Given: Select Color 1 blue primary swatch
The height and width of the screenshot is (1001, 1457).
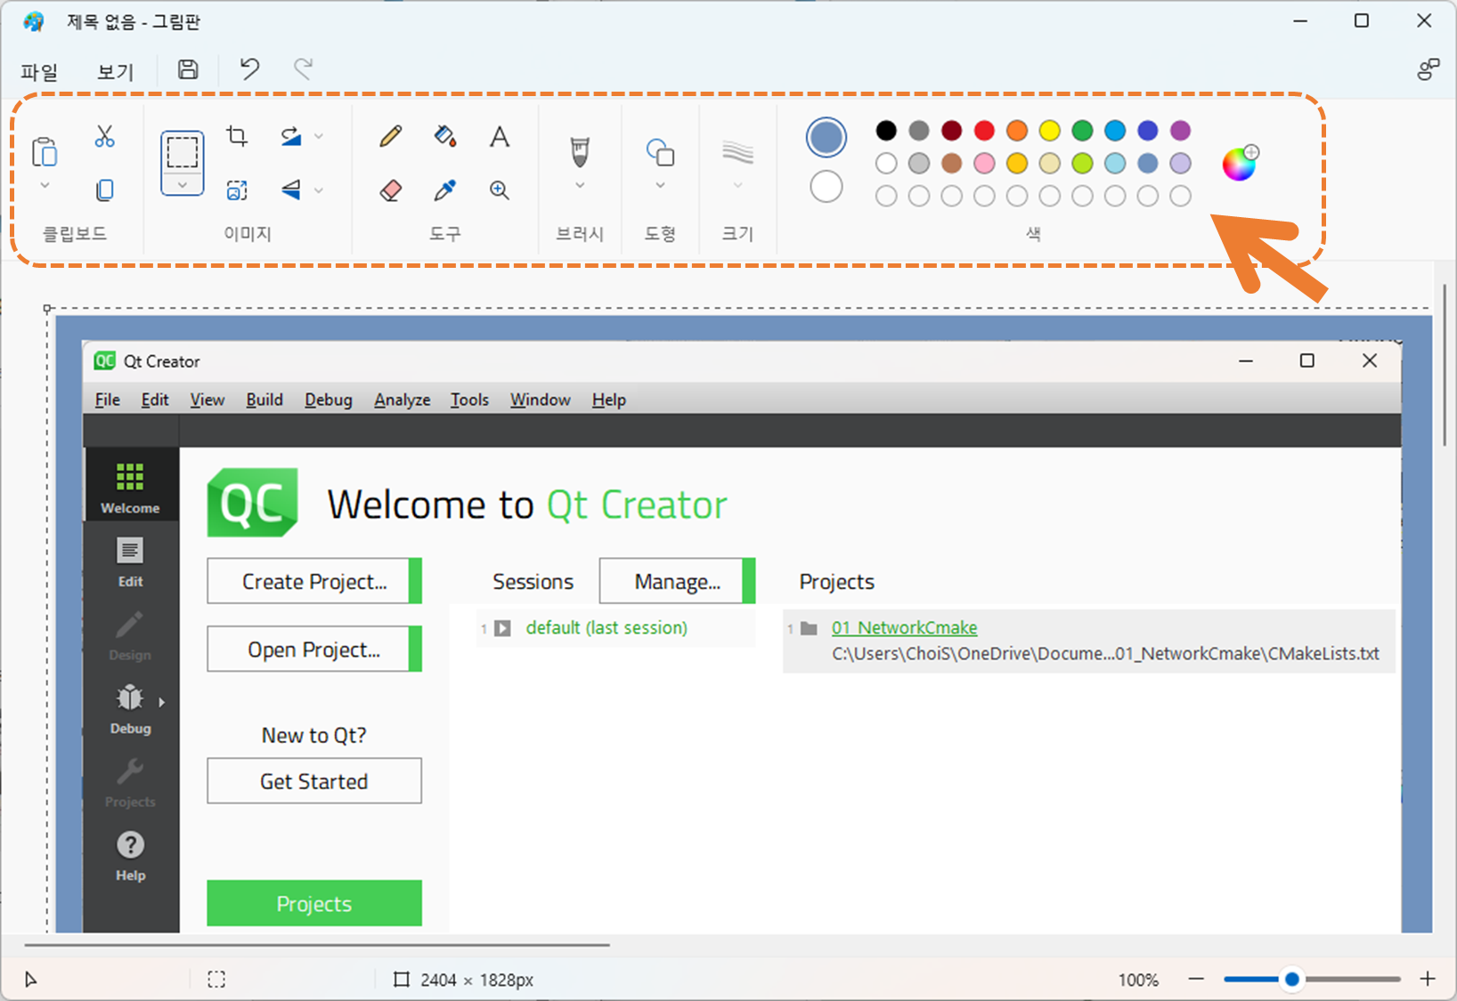Looking at the screenshot, I should pos(826,138).
